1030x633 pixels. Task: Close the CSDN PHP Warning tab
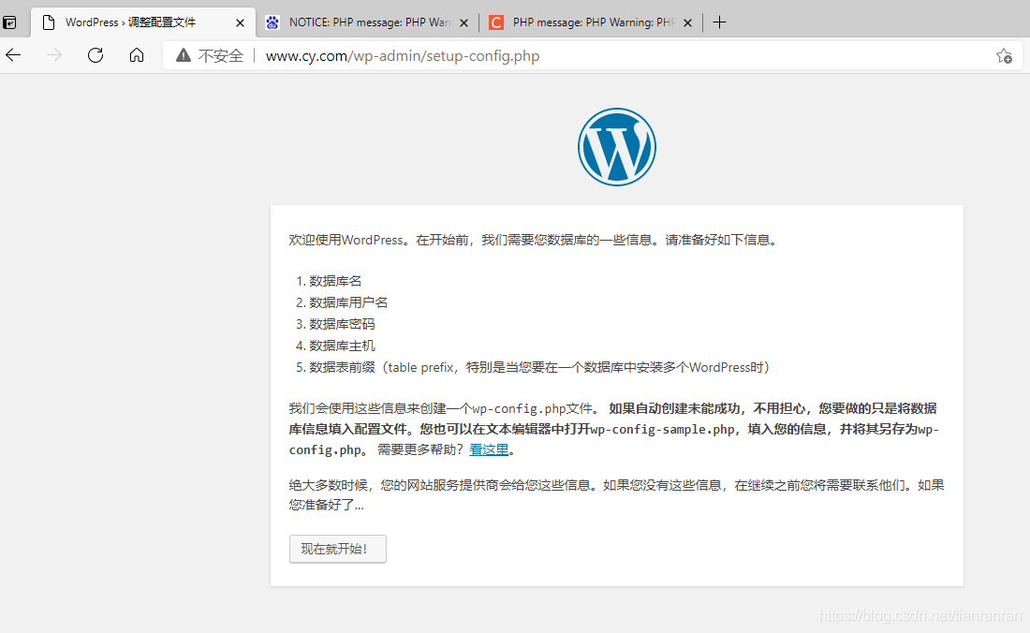click(687, 23)
